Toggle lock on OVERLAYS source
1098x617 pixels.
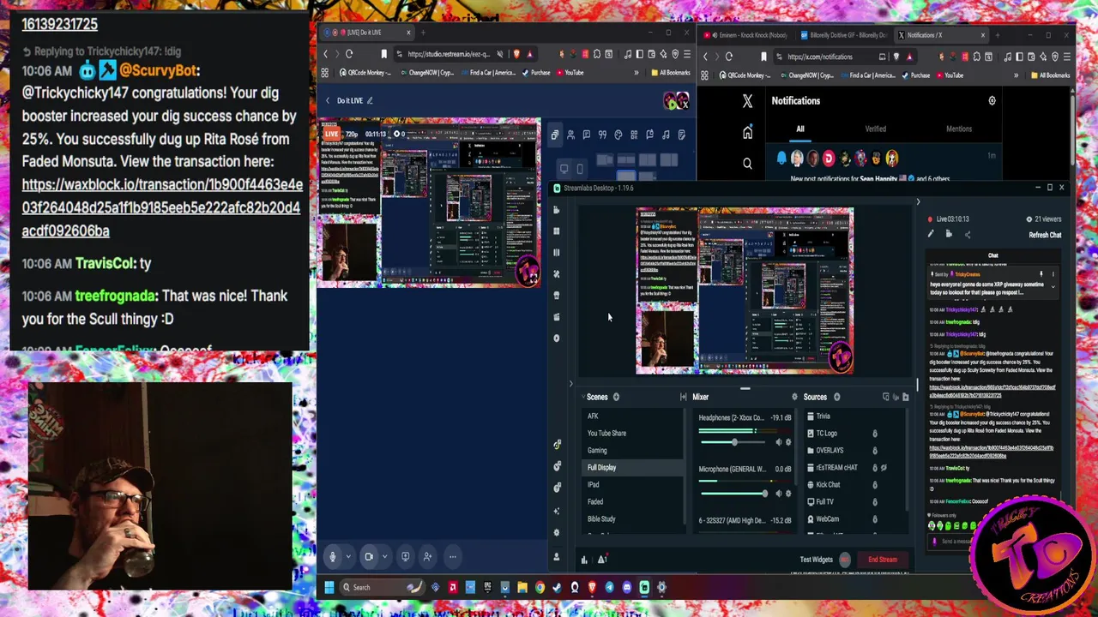[x=875, y=451]
